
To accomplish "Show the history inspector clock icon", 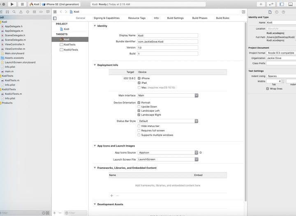I will [x=276, y=12].
